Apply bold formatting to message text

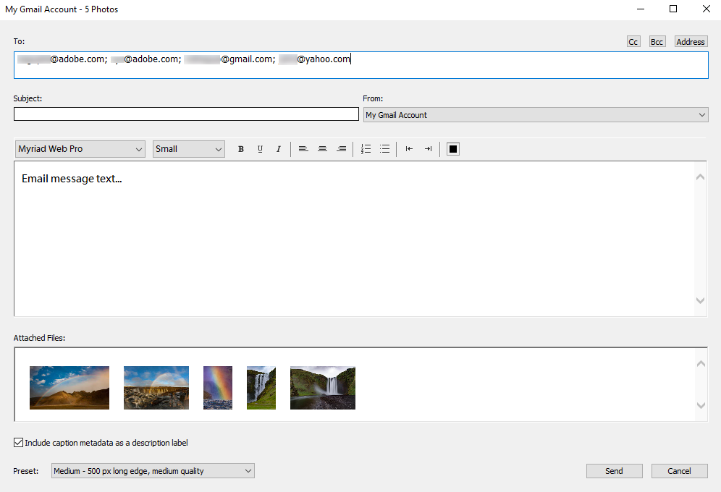[x=241, y=149]
